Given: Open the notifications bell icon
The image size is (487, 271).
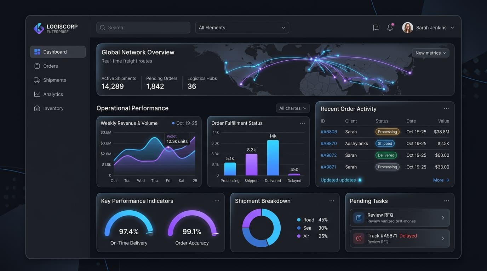Looking at the screenshot, I should (x=390, y=27).
